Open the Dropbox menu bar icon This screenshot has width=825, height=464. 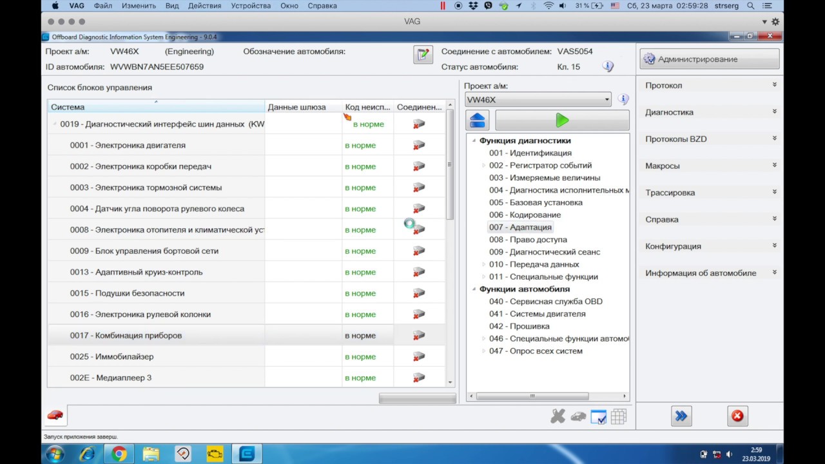pyautogui.click(x=474, y=6)
